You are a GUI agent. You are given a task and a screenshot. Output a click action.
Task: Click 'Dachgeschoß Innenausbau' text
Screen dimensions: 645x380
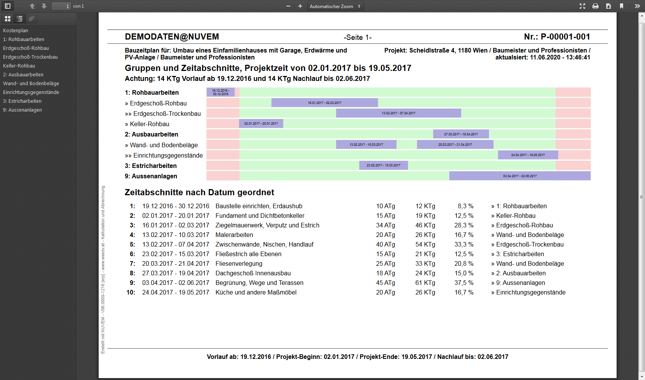(x=253, y=273)
